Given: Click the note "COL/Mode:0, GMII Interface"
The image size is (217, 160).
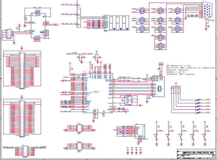Looking at the screenshot, I should (180, 74).
